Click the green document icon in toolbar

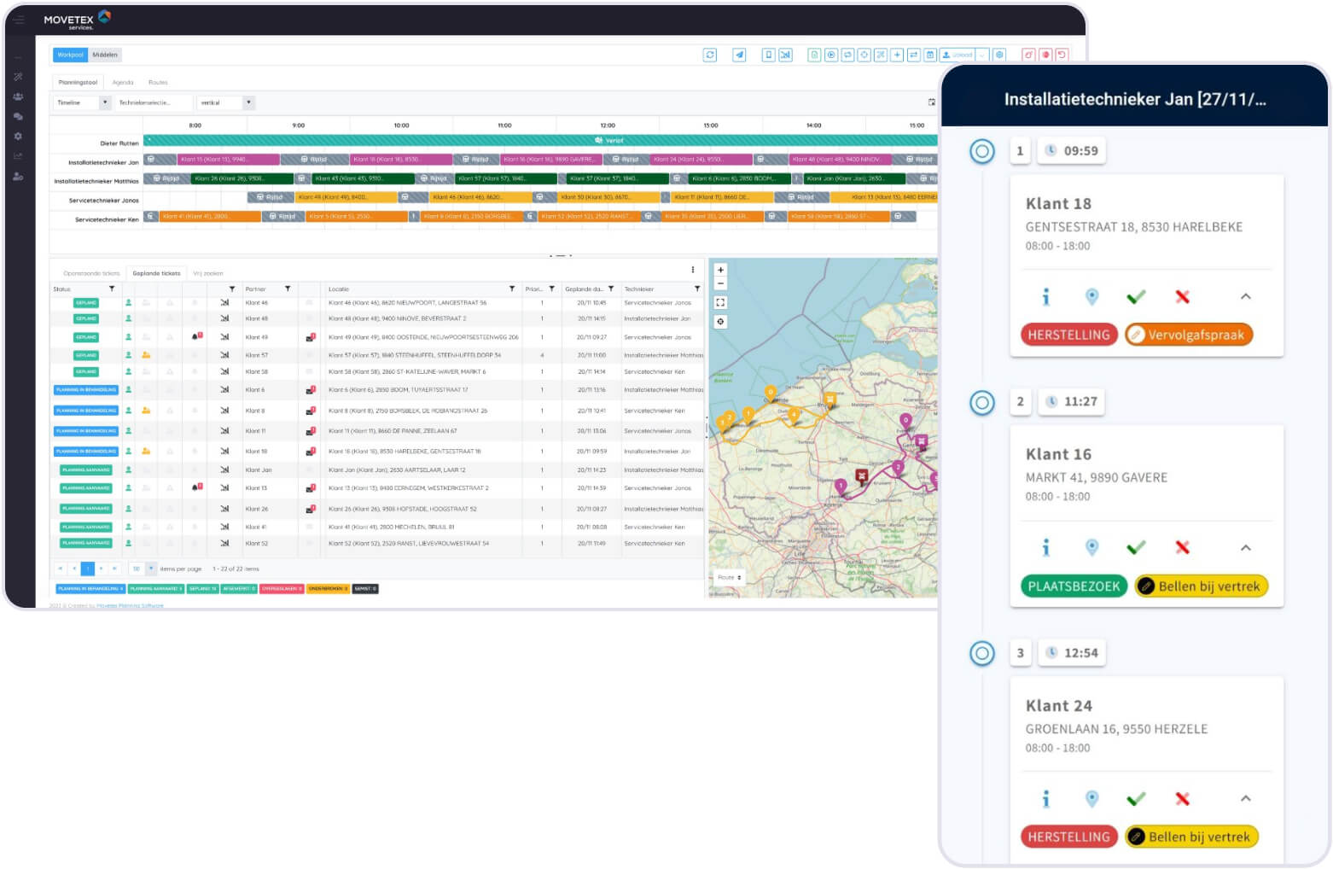pyautogui.click(x=814, y=55)
